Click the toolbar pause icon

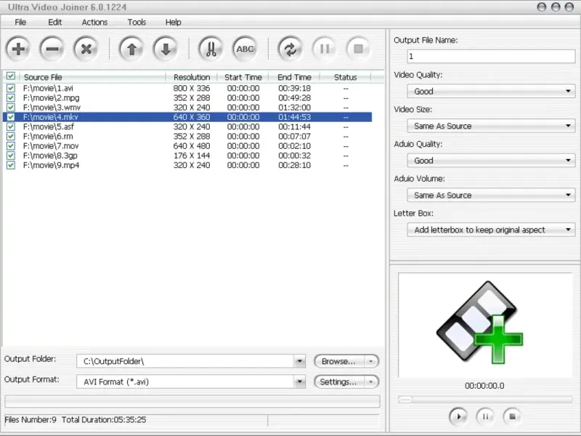point(324,49)
